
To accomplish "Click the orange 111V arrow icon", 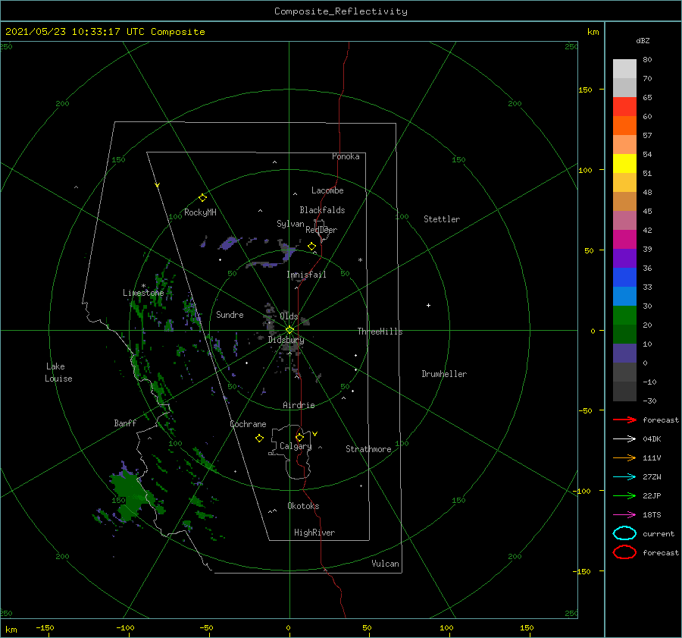I will click(624, 457).
